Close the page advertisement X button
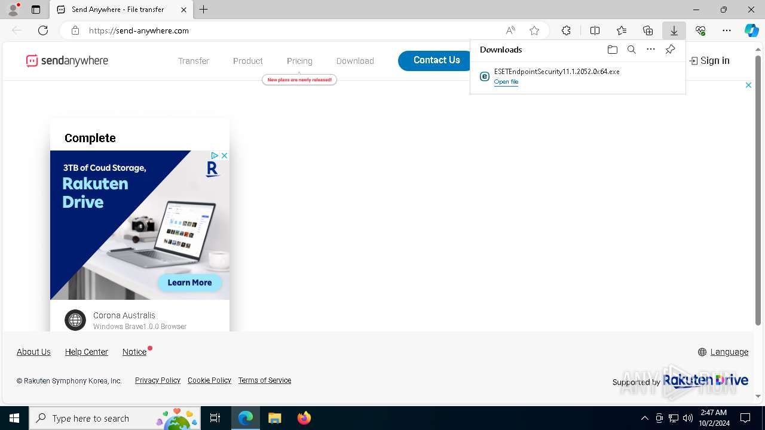The height and width of the screenshot is (430, 765). click(748, 85)
